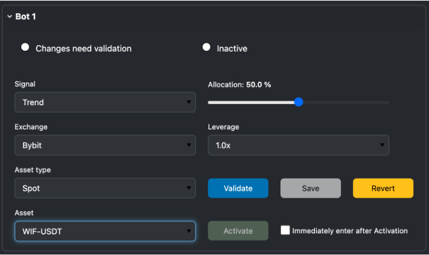
Task: Open the Asset type dropdown showing Spot
Action: 105,188
